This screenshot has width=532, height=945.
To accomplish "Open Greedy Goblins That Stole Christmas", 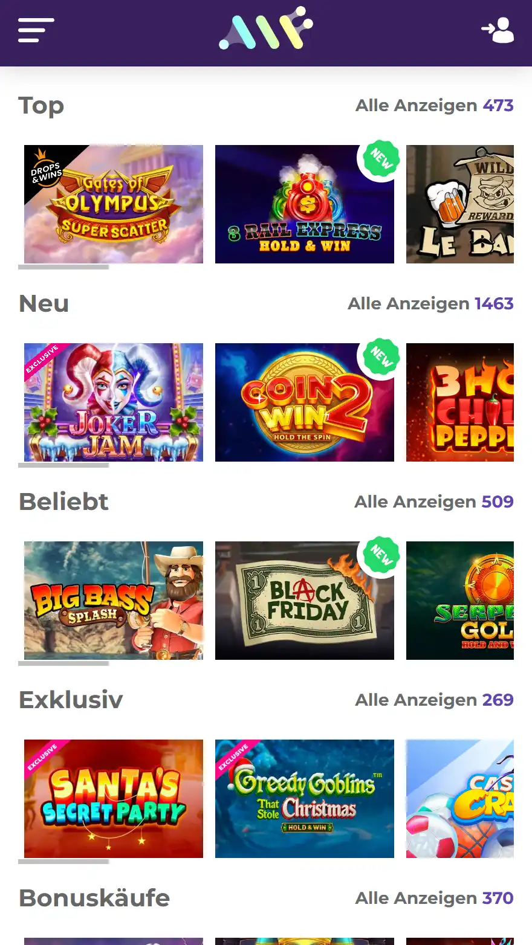I will point(305,799).
